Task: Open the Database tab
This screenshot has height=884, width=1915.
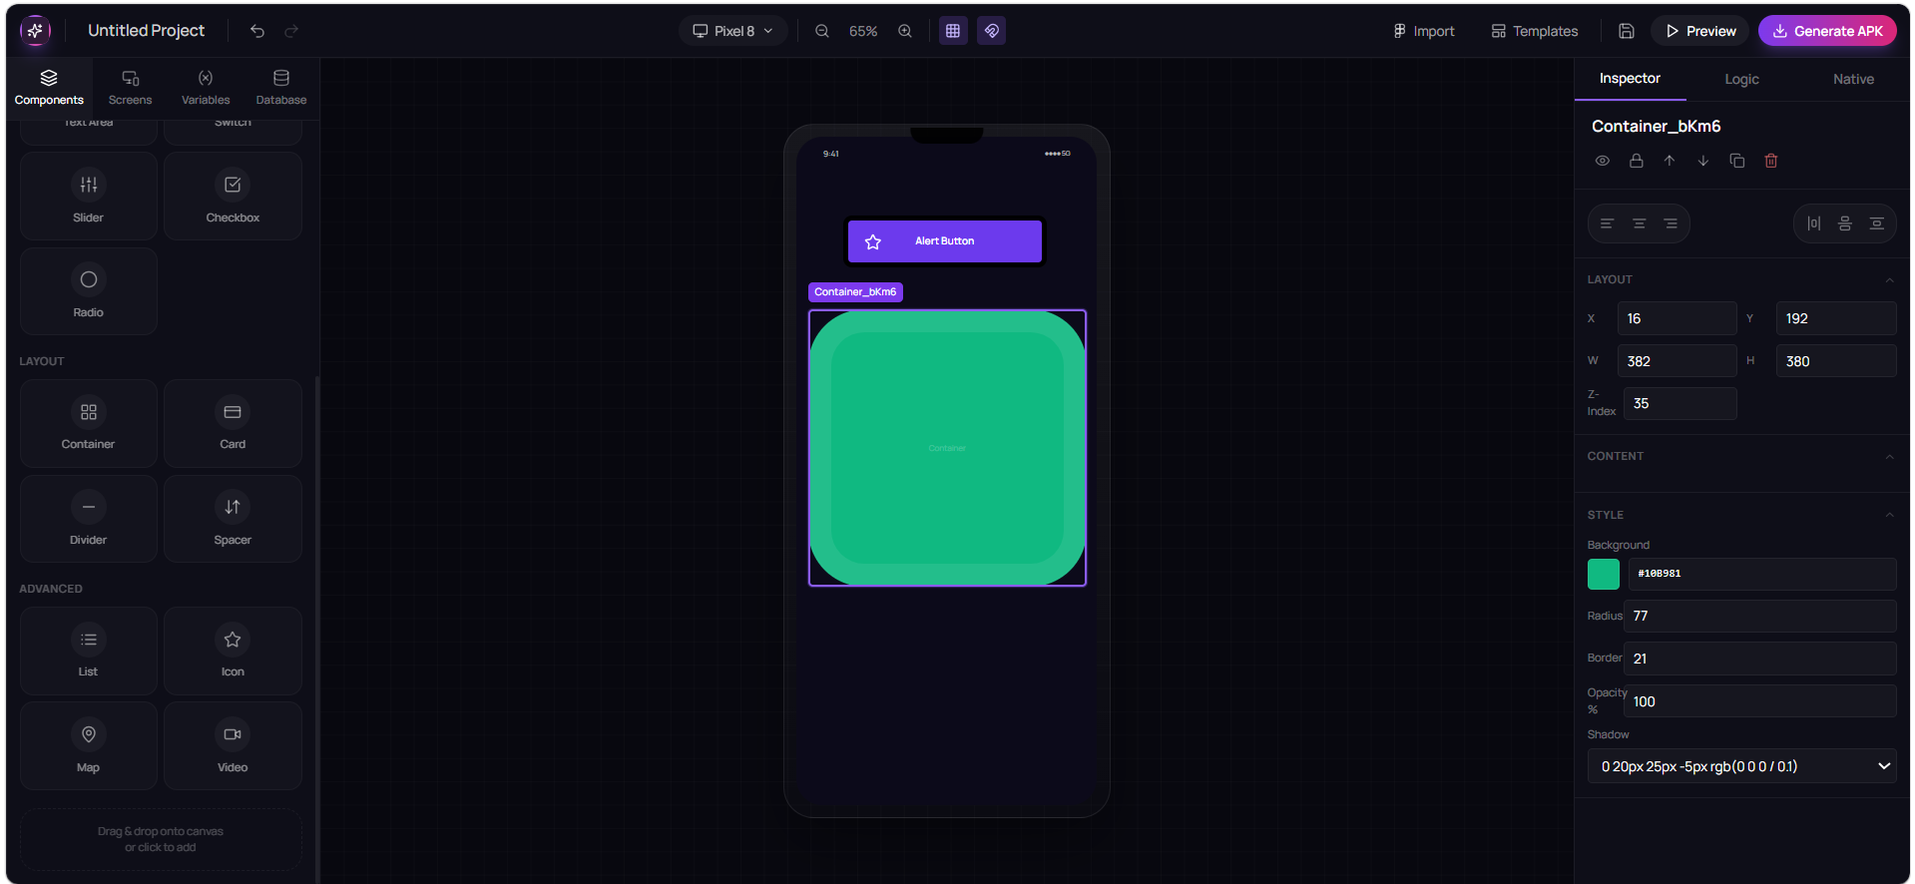Action: pyautogui.click(x=281, y=87)
